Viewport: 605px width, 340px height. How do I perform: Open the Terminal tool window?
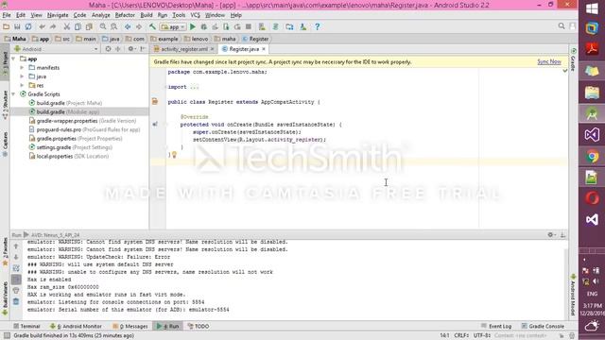(x=26, y=326)
